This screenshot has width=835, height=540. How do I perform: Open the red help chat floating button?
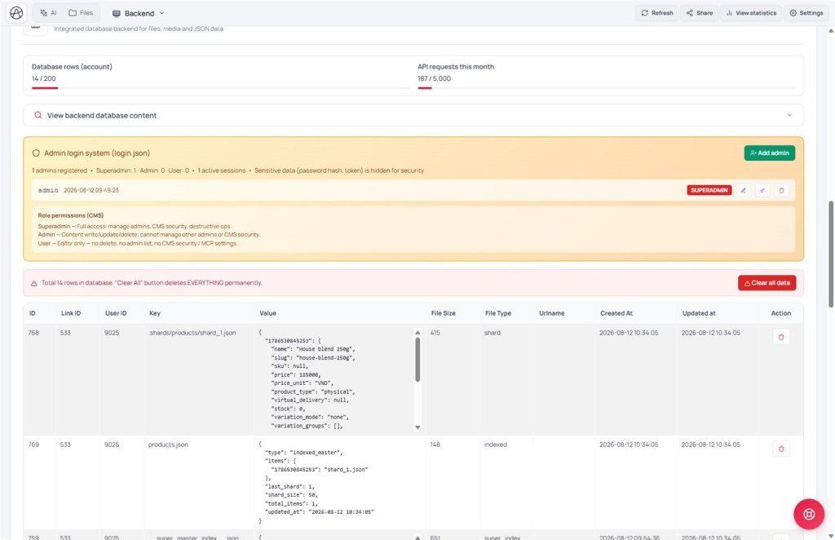point(809,514)
